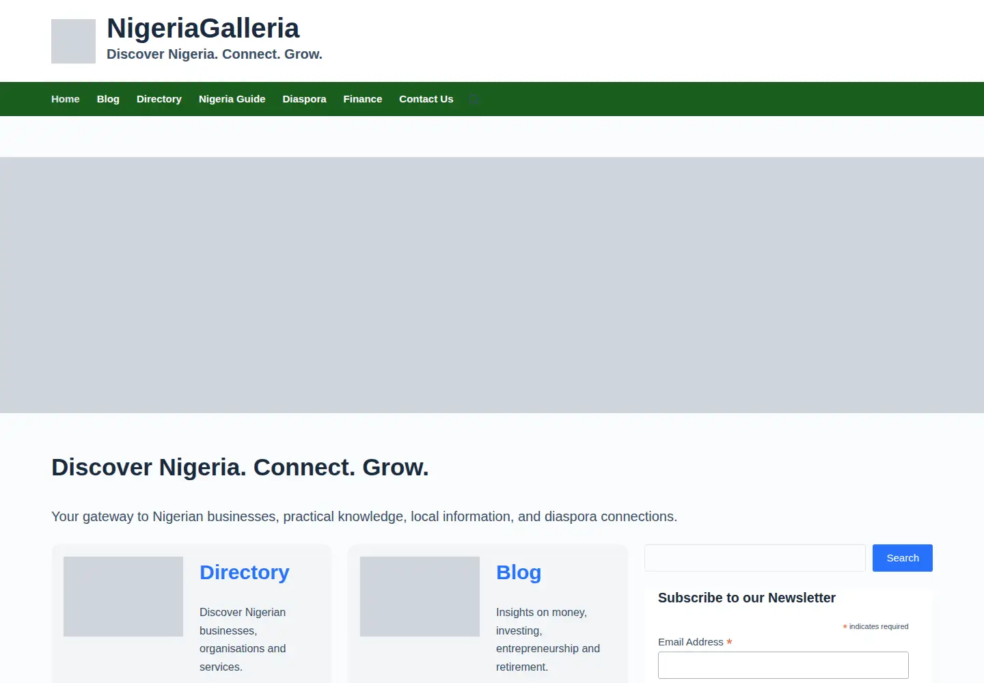Click 'Subscribe to our Newsletter' heading
This screenshot has width=984, height=683.
click(747, 598)
